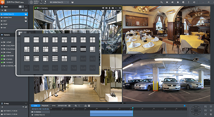Select the QIoT view in list
The image size is (214, 117).
tap(5, 21)
